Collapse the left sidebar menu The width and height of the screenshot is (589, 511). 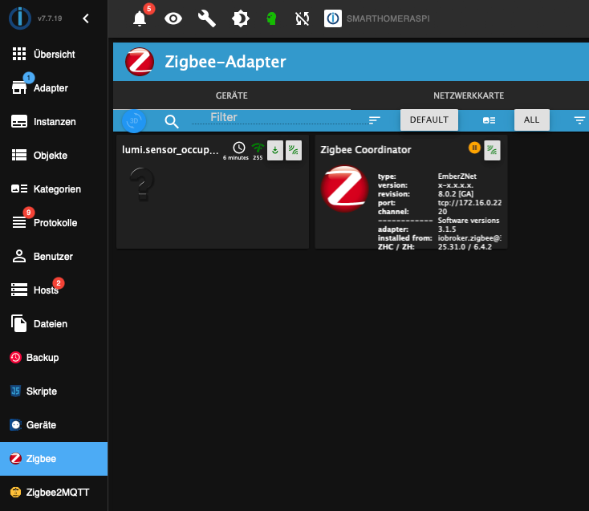pos(87,18)
